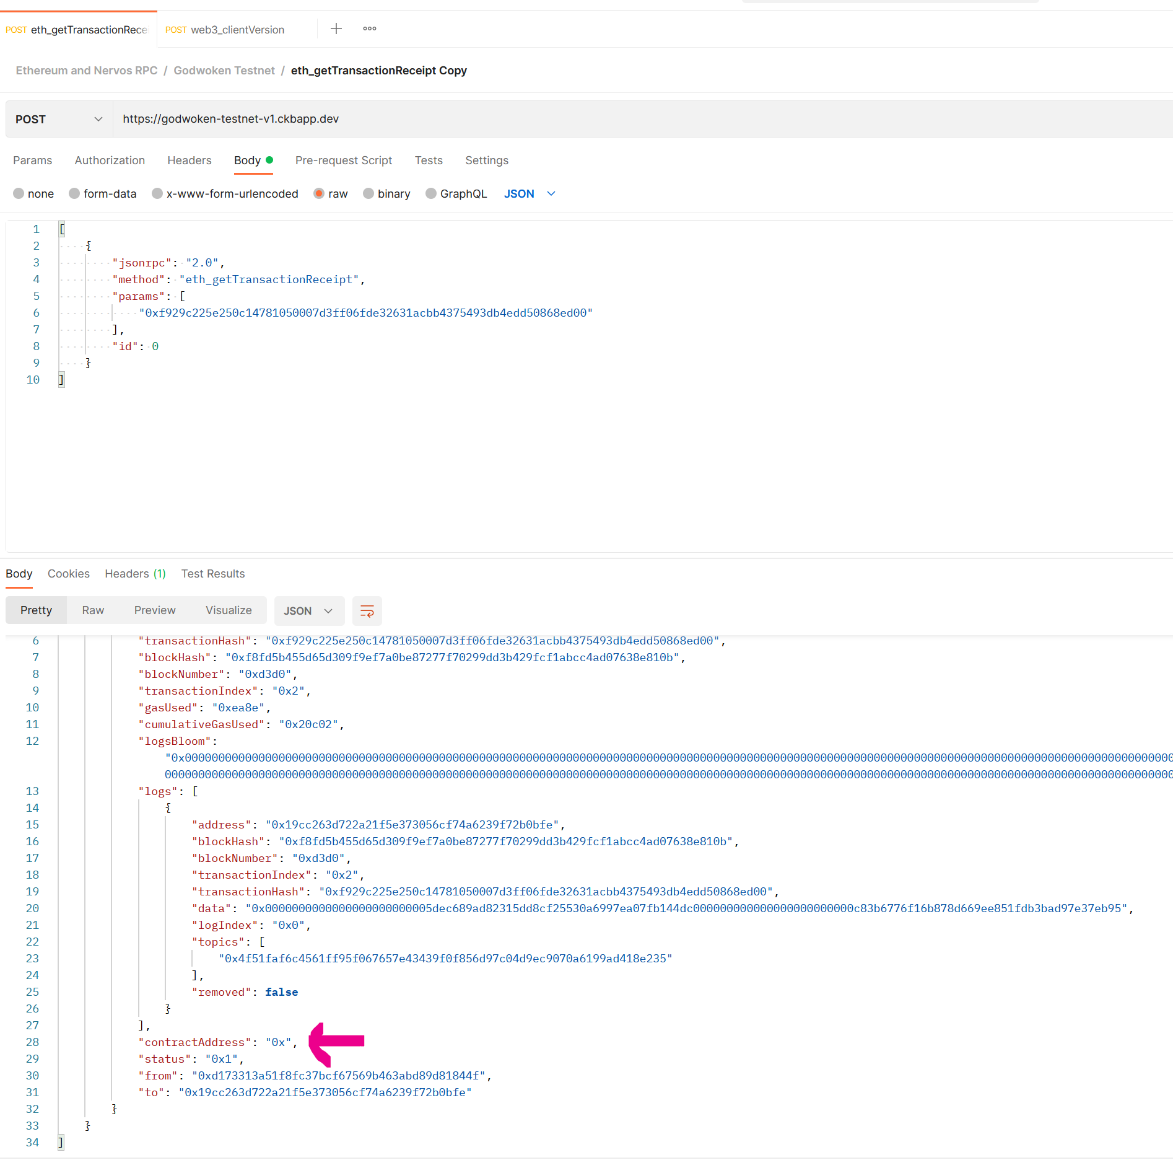This screenshot has height=1160, width=1173.
Task: Click the three-dot more options icon
Action: point(370,29)
